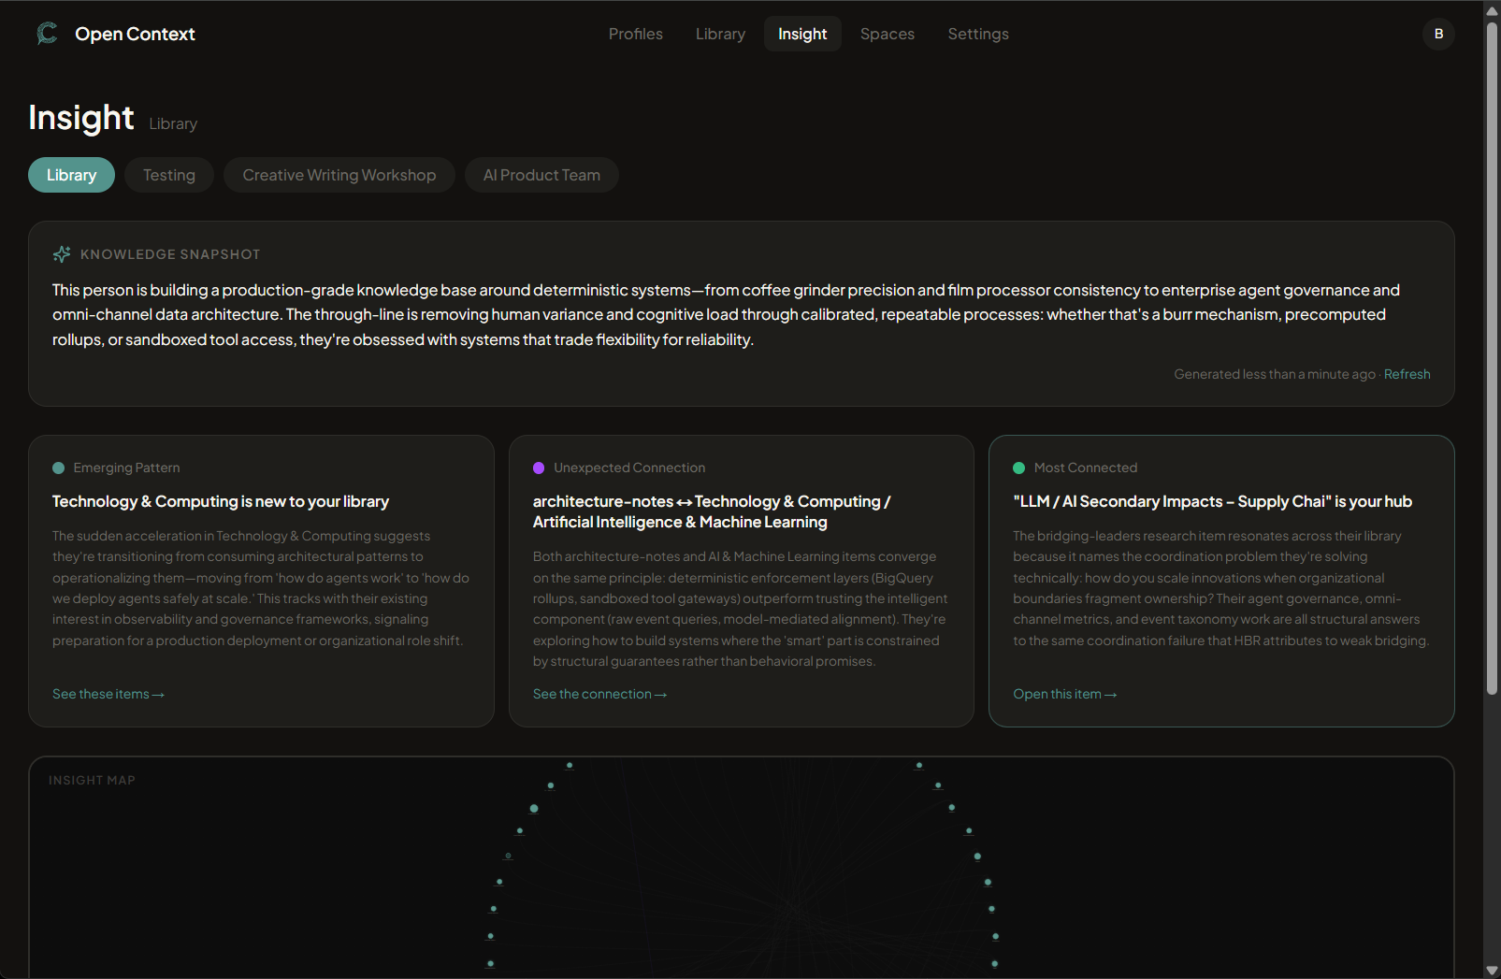Click the scrollbar up arrow
The image size is (1501, 979).
pos(1492,9)
